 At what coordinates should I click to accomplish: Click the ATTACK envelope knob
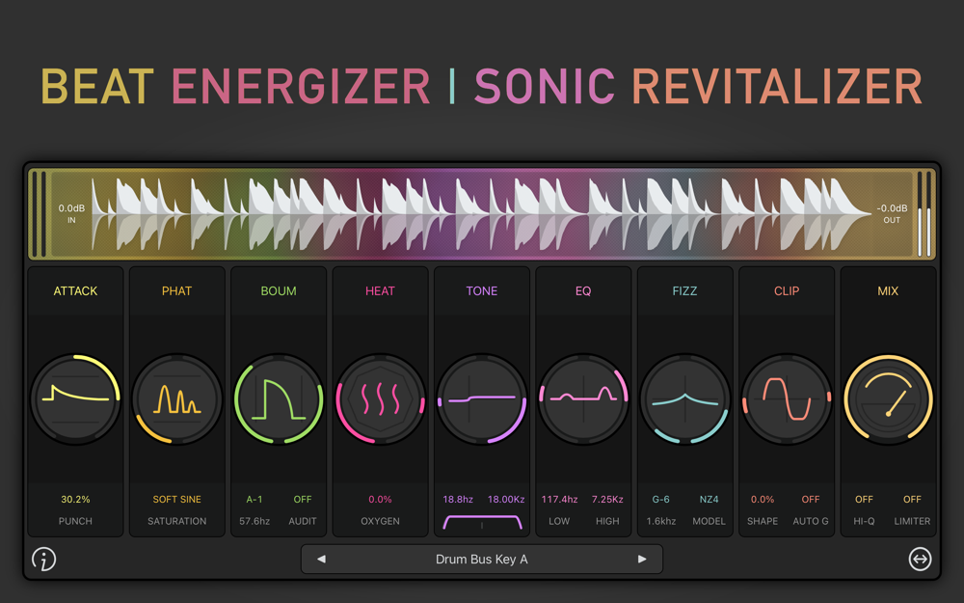(75, 399)
